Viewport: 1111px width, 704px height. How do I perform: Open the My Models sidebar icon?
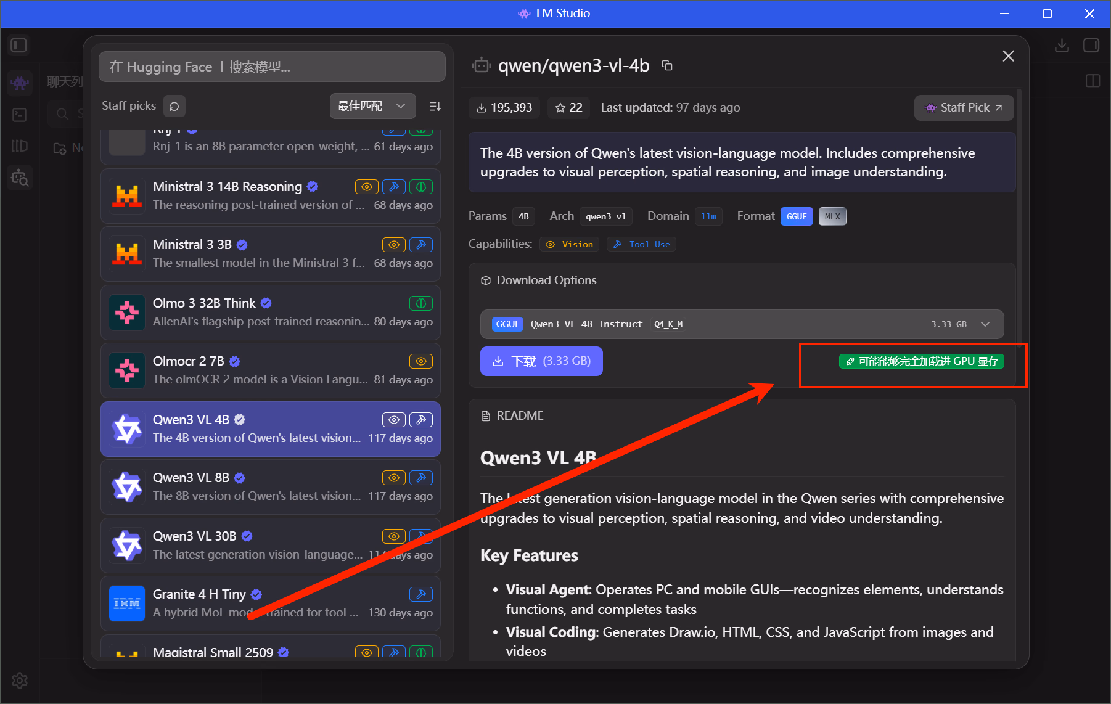coord(20,146)
